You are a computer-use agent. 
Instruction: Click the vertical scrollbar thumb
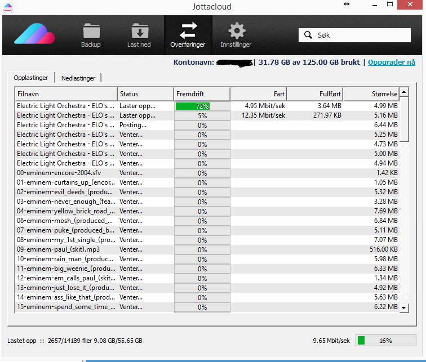[x=404, y=119]
